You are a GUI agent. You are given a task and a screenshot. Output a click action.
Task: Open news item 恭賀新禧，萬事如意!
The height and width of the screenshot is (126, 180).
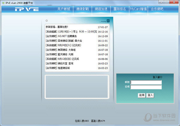(x=57, y=27)
